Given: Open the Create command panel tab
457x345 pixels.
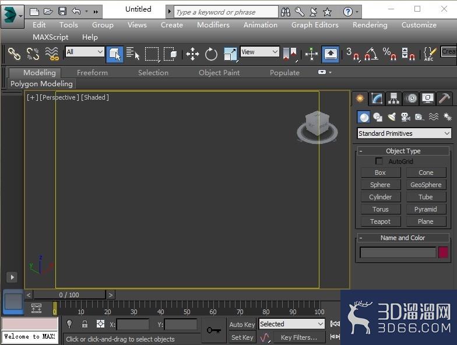Looking at the screenshot, I should point(360,98).
